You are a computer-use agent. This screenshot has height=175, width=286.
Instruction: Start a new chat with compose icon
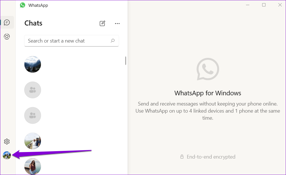(x=102, y=23)
